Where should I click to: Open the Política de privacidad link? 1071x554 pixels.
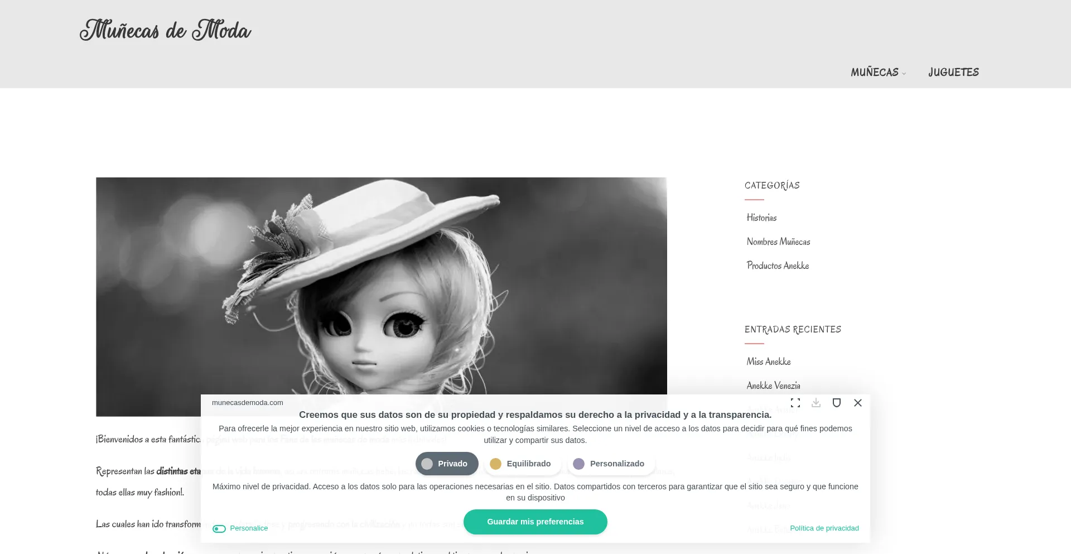click(x=824, y=528)
